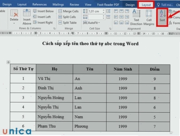Click Insert Left

tap(42, 17)
